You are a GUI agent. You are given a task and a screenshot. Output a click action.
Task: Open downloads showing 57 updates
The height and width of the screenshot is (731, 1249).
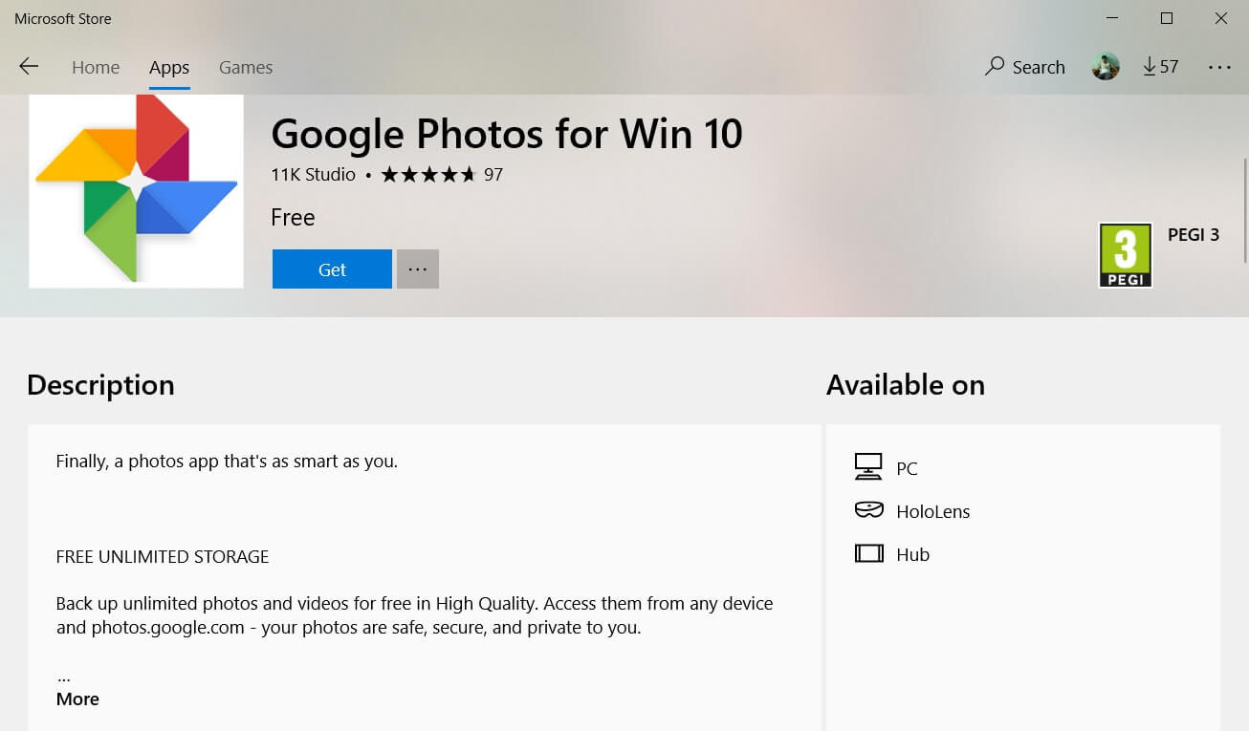pos(1161,67)
